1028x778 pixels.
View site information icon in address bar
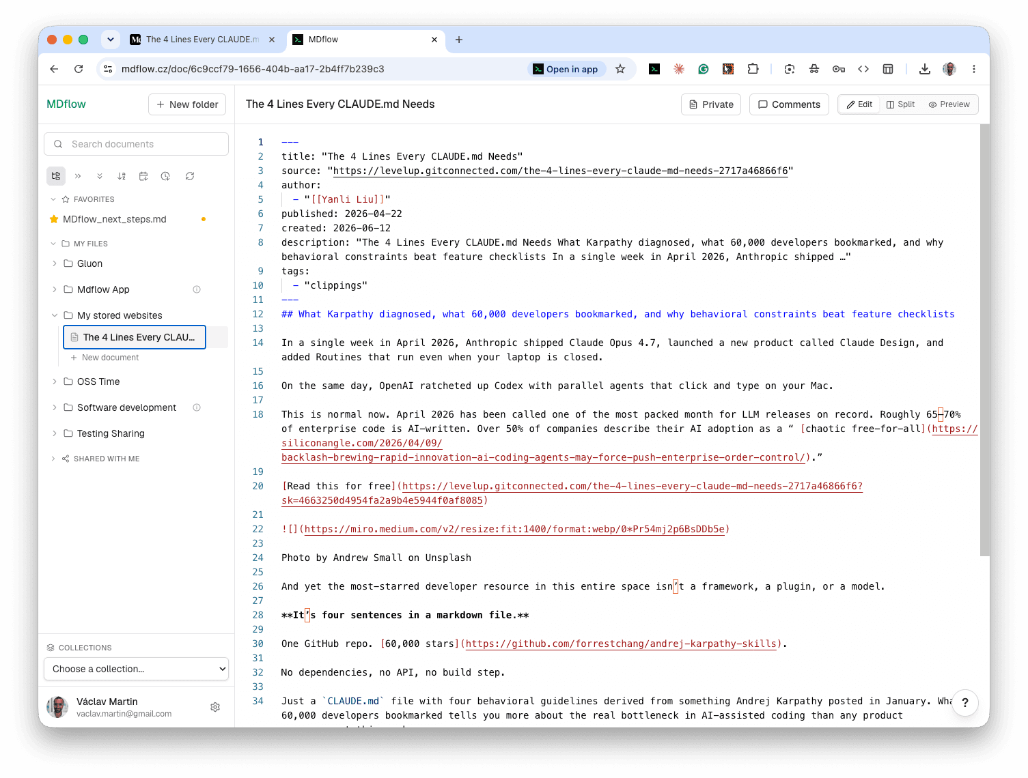point(108,69)
